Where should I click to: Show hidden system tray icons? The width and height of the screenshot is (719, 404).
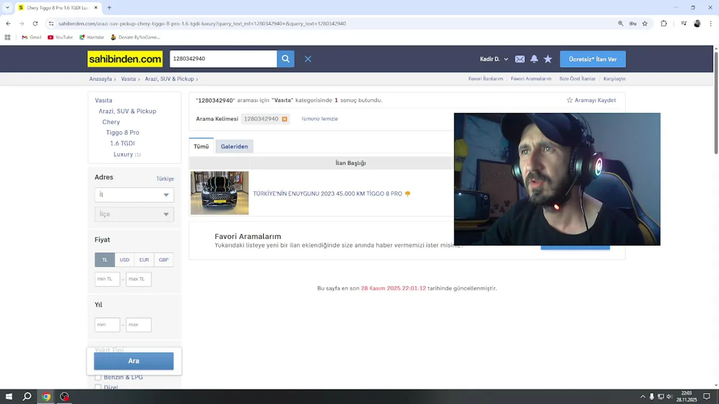tap(643, 397)
